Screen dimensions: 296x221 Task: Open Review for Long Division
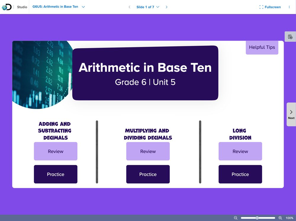[x=240, y=151]
